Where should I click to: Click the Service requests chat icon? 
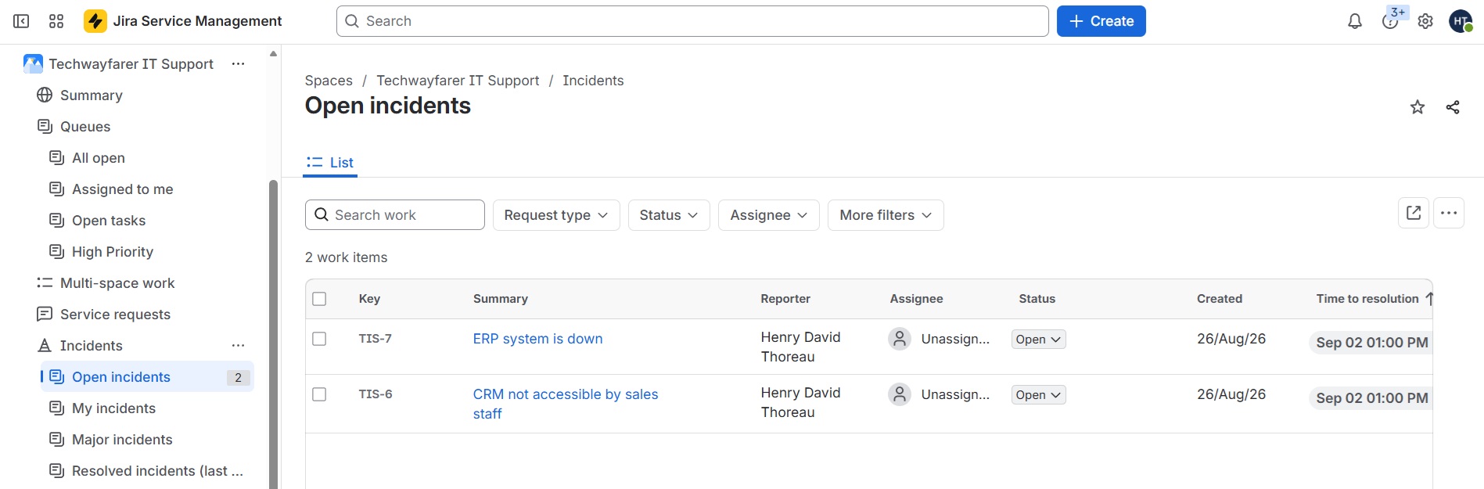(x=45, y=314)
